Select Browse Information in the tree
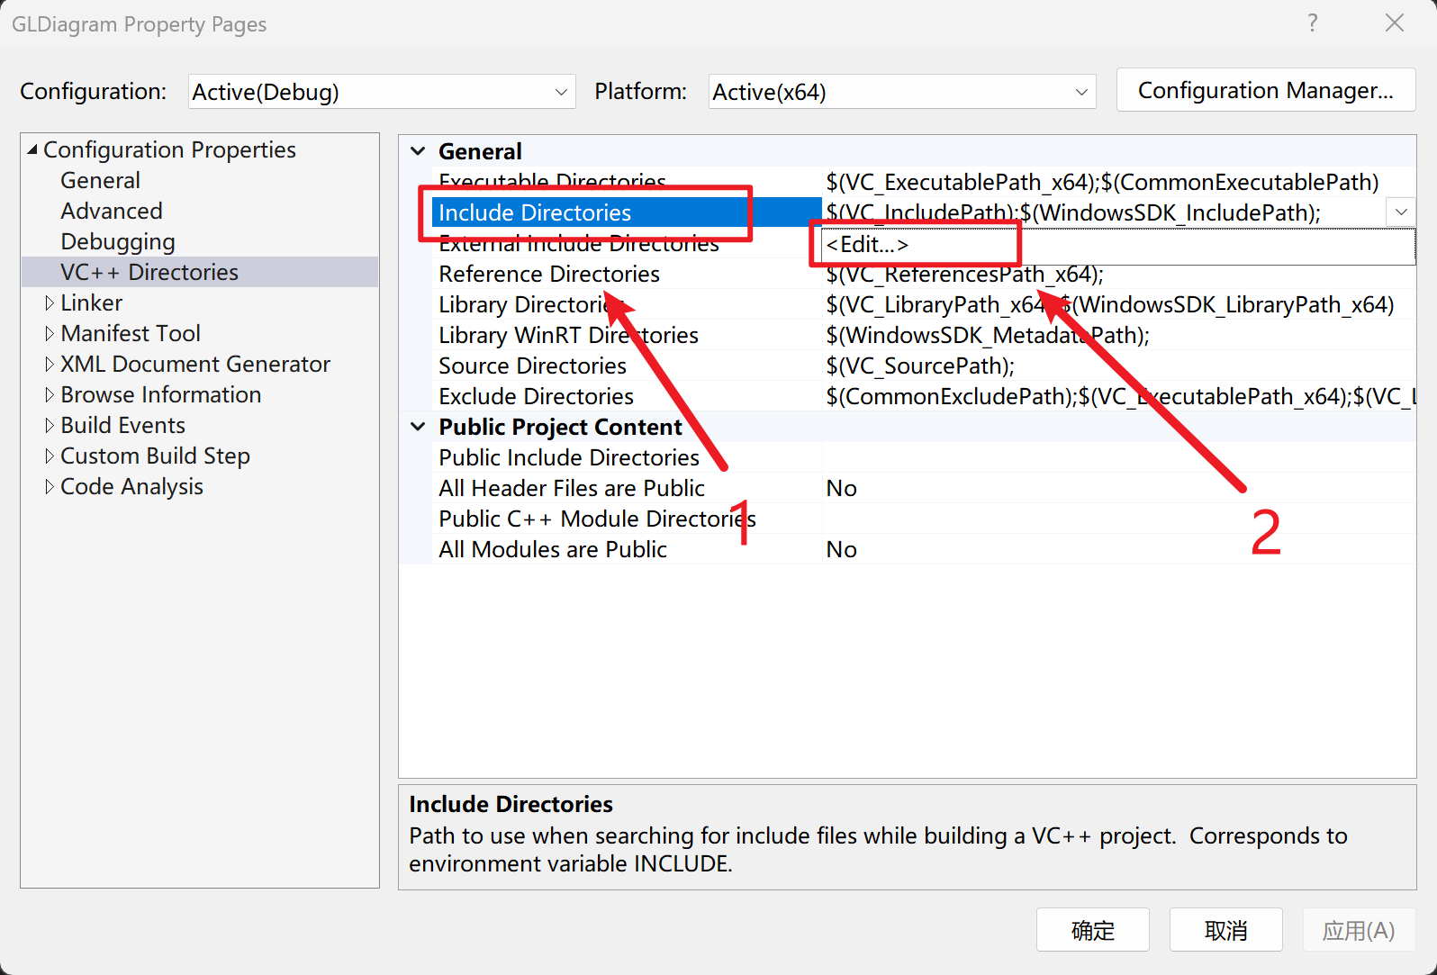1437x975 pixels. coord(160,394)
